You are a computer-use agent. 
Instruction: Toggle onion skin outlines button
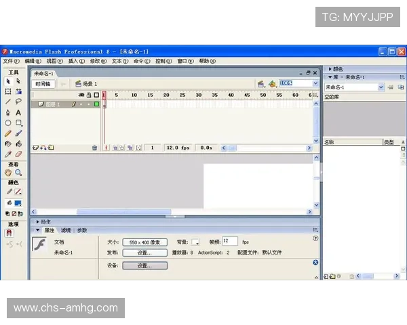[121, 148]
